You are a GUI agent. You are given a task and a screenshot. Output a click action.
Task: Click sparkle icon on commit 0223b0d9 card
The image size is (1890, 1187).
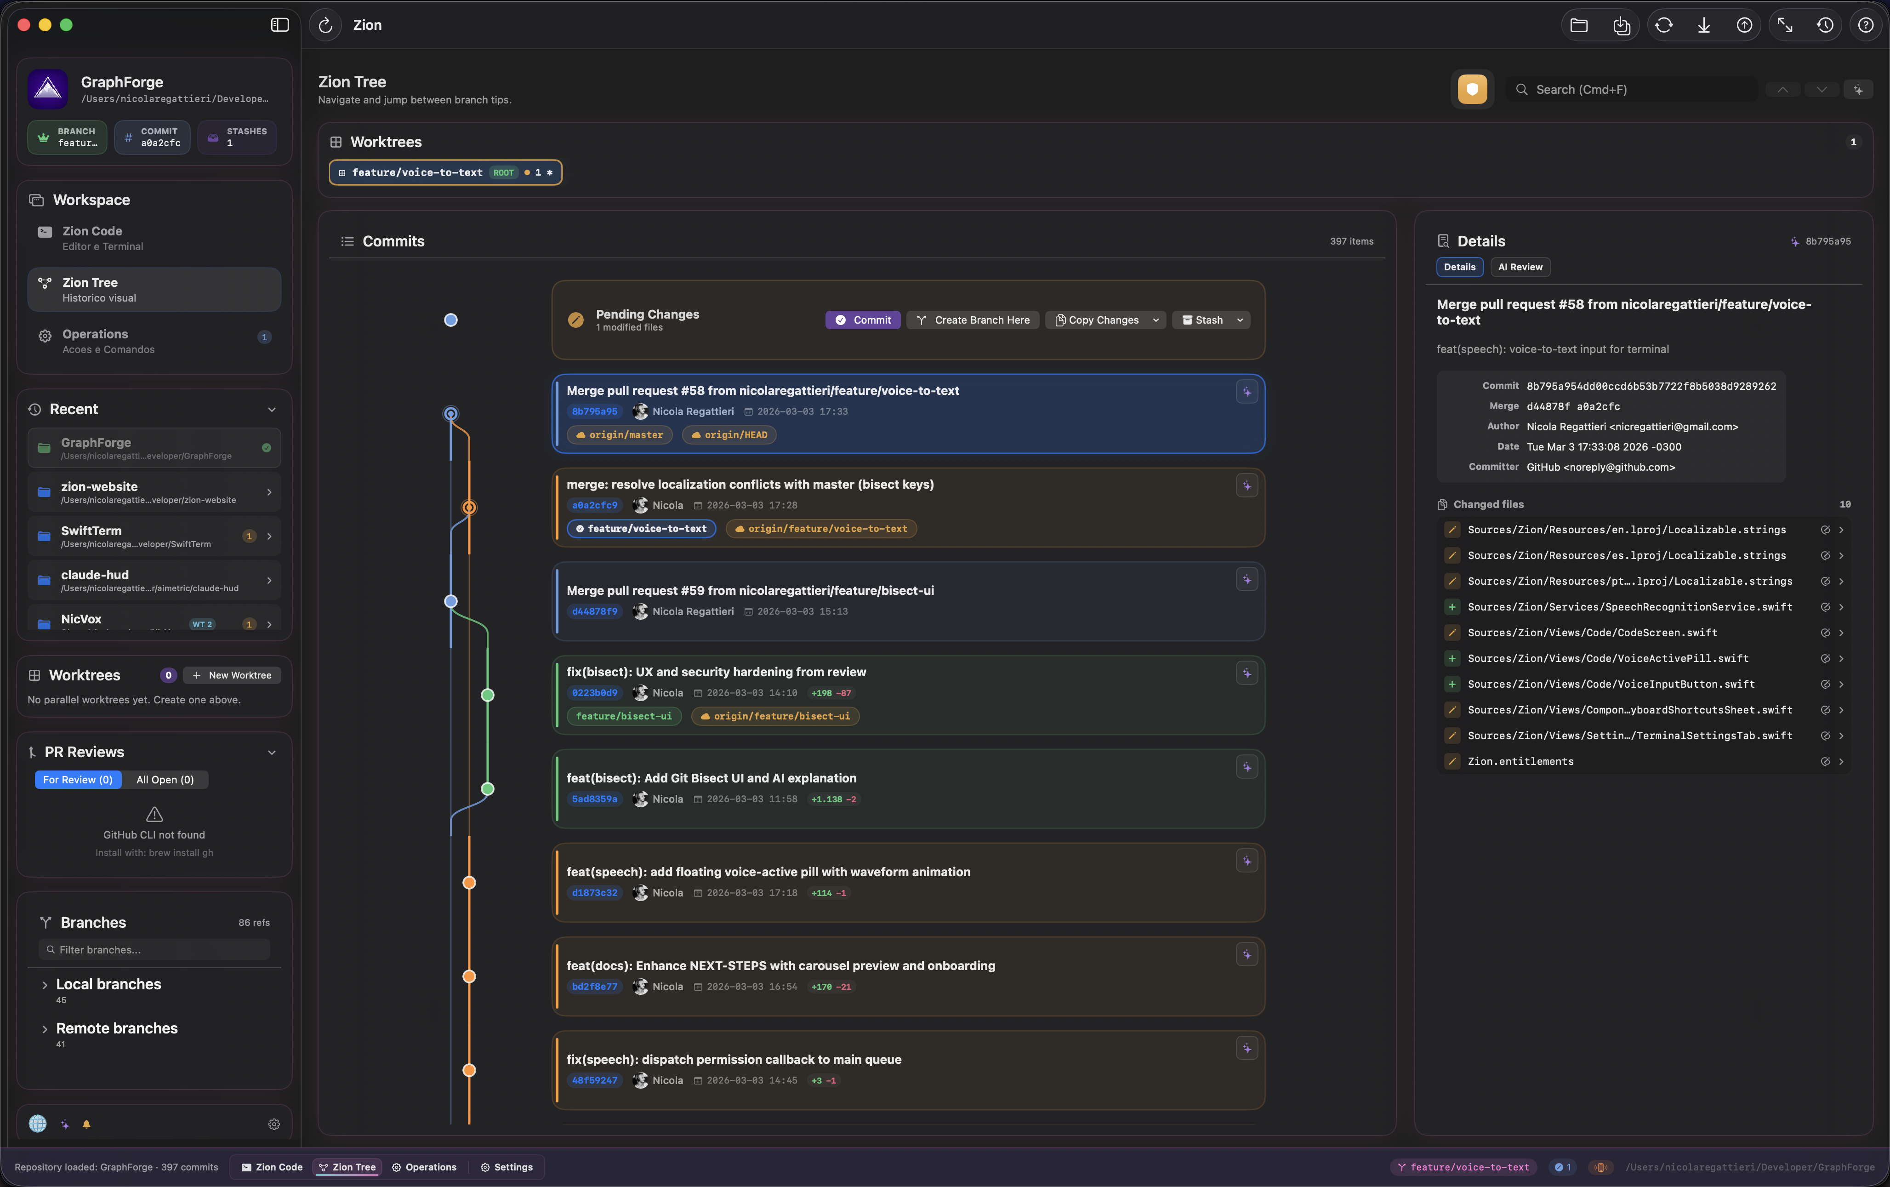click(1247, 673)
